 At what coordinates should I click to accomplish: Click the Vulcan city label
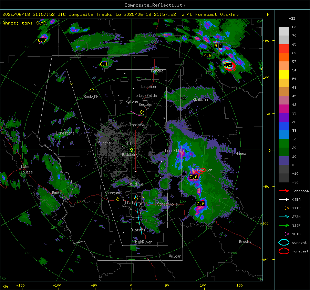(x=175, y=256)
